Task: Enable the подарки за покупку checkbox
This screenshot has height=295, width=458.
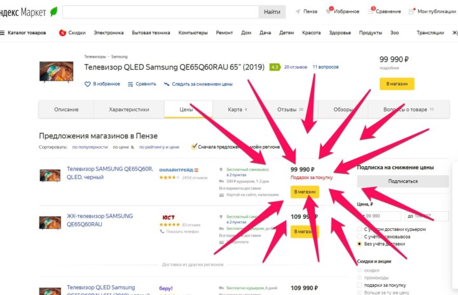Action: tap(359, 285)
